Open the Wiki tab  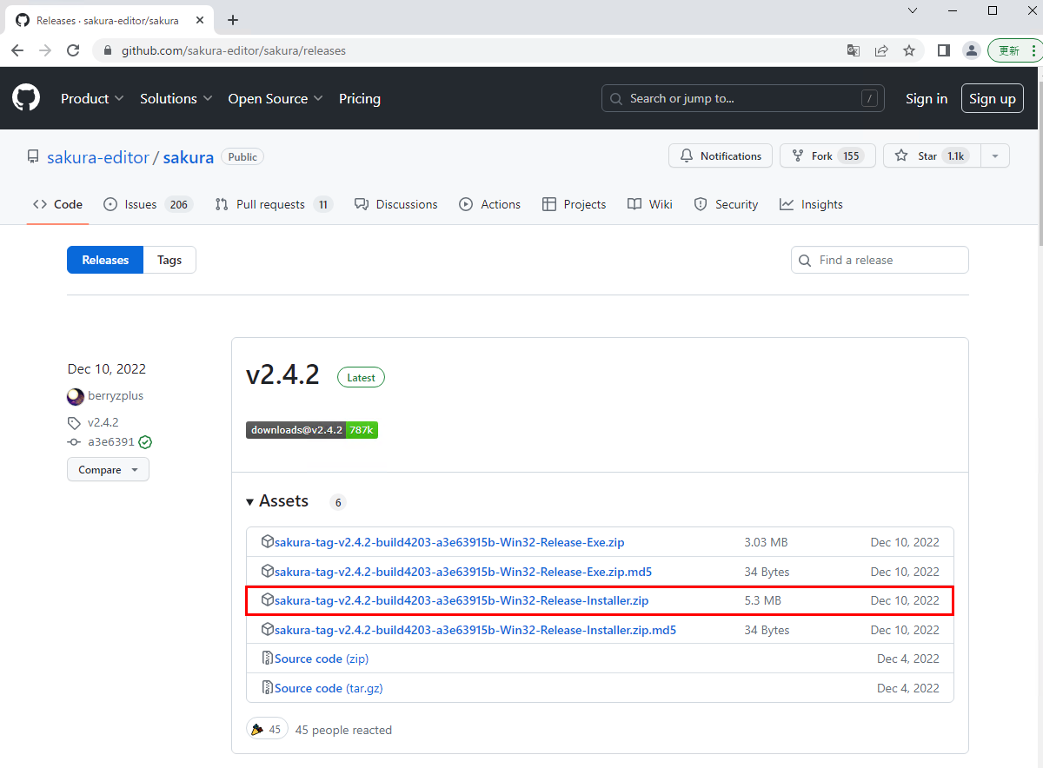click(x=650, y=205)
